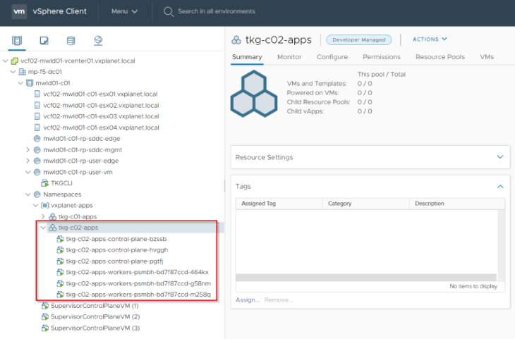
Task: Switch to the Monitor tab
Action: (x=289, y=57)
